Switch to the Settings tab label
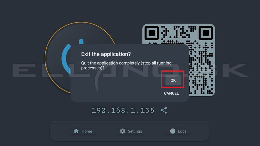 [x=135, y=131]
